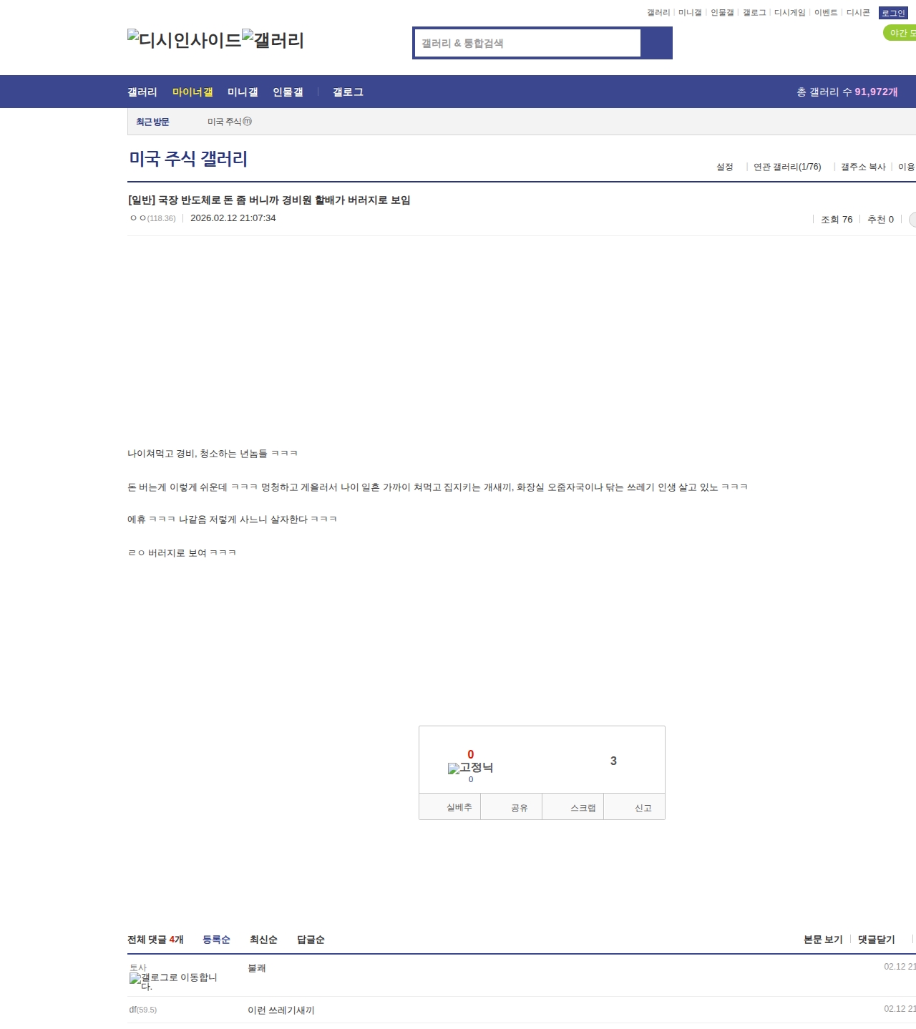Screen dimensions: 916x1029
Task: Toggle the green 야간 모드 button
Action: coord(900,33)
